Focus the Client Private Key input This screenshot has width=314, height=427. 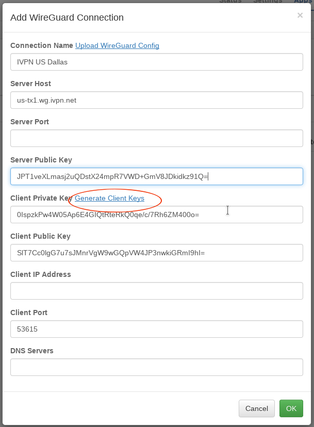pos(156,215)
